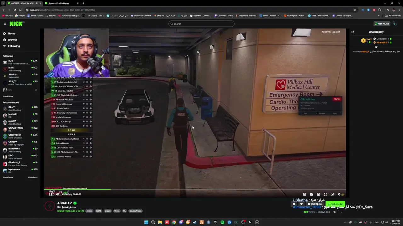Click the notification bell for ABOALFZ
Screen dimensions: 403x226
coord(294,204)
